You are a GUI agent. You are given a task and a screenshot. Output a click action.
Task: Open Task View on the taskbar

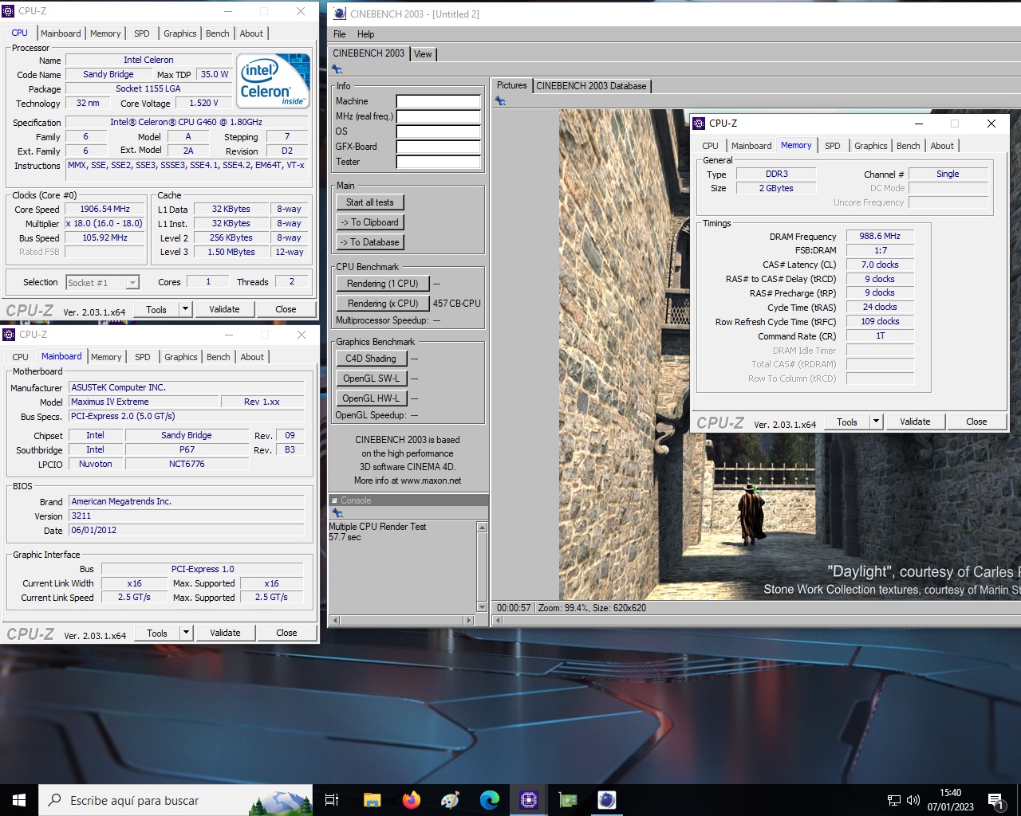tap(332, 800)
